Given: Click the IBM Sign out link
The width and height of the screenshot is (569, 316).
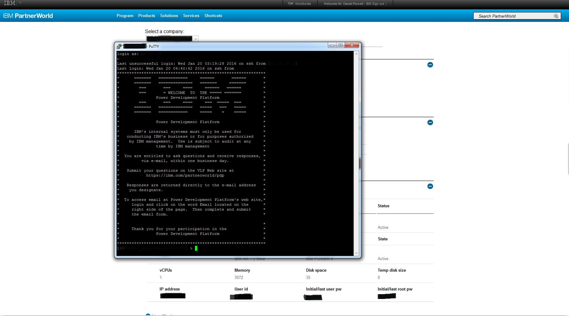Looking at the screenshot, I should click(x=376, y=4).
